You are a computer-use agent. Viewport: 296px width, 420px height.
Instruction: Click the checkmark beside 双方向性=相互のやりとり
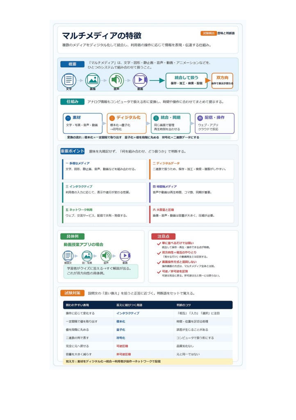click(159, 253)
